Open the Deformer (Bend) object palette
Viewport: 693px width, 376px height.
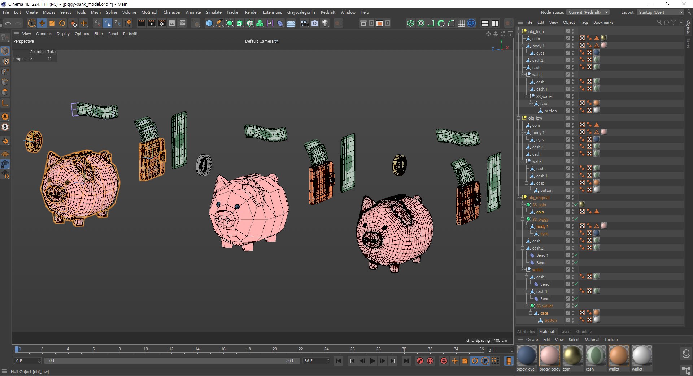280,23
